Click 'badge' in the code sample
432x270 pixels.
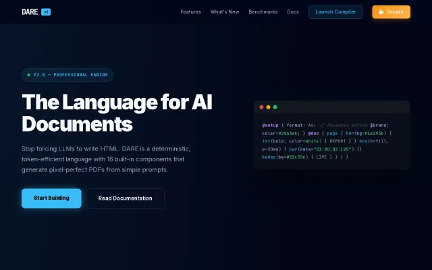269,157
